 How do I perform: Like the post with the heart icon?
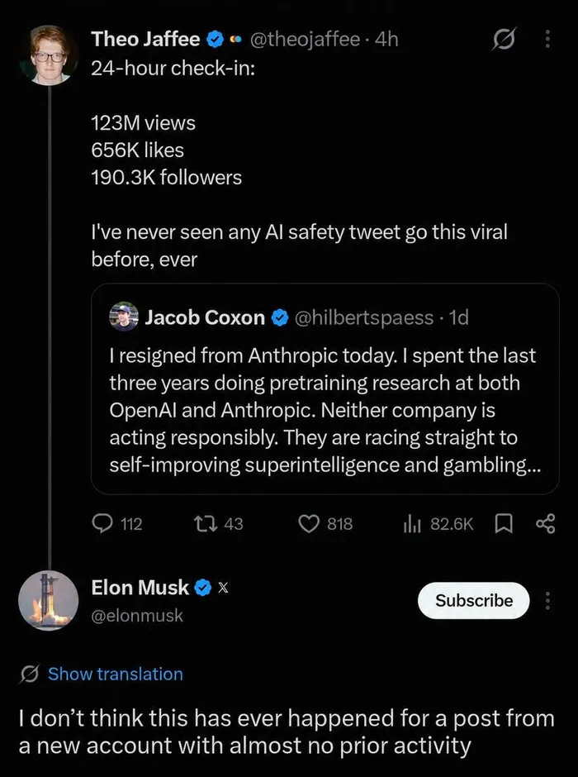pyautogui.click(x=310, y=524)
